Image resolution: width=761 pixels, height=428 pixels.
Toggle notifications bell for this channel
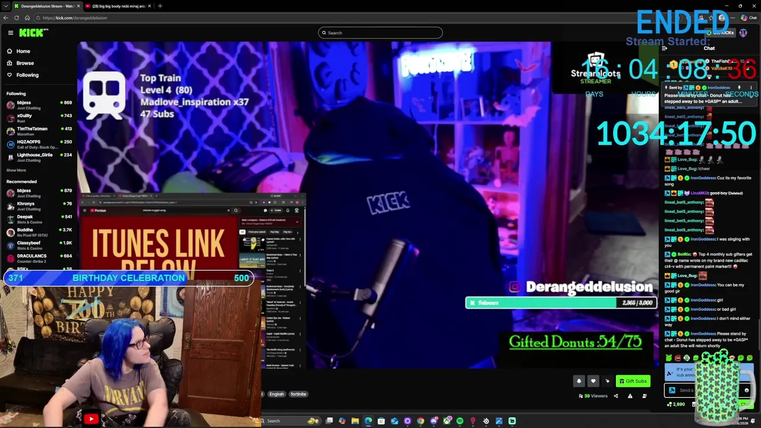click(x=579, y=381)
